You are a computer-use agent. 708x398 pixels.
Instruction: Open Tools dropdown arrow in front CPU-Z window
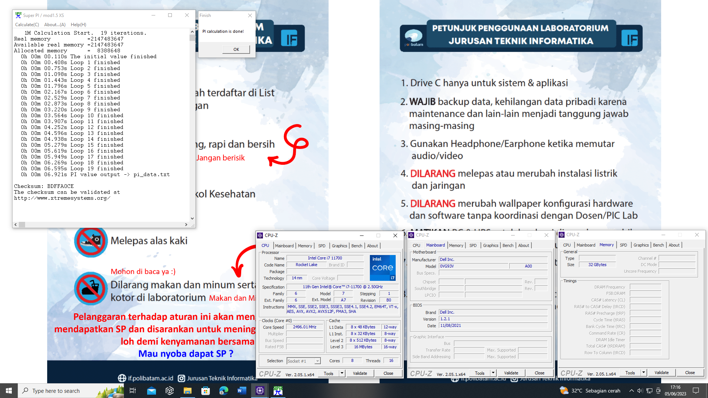[x=342, y=373]
